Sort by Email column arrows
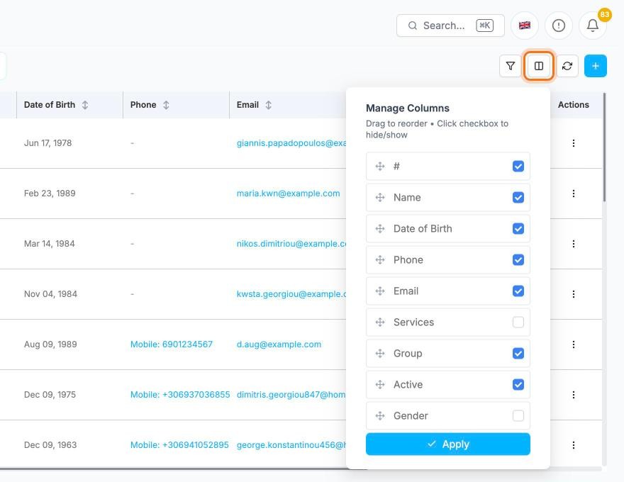 tap(268, 105)
